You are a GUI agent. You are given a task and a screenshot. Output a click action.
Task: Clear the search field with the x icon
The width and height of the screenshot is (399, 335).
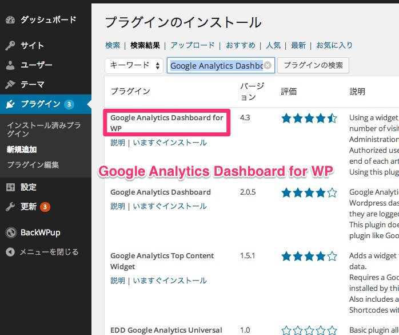coord(268,65)
